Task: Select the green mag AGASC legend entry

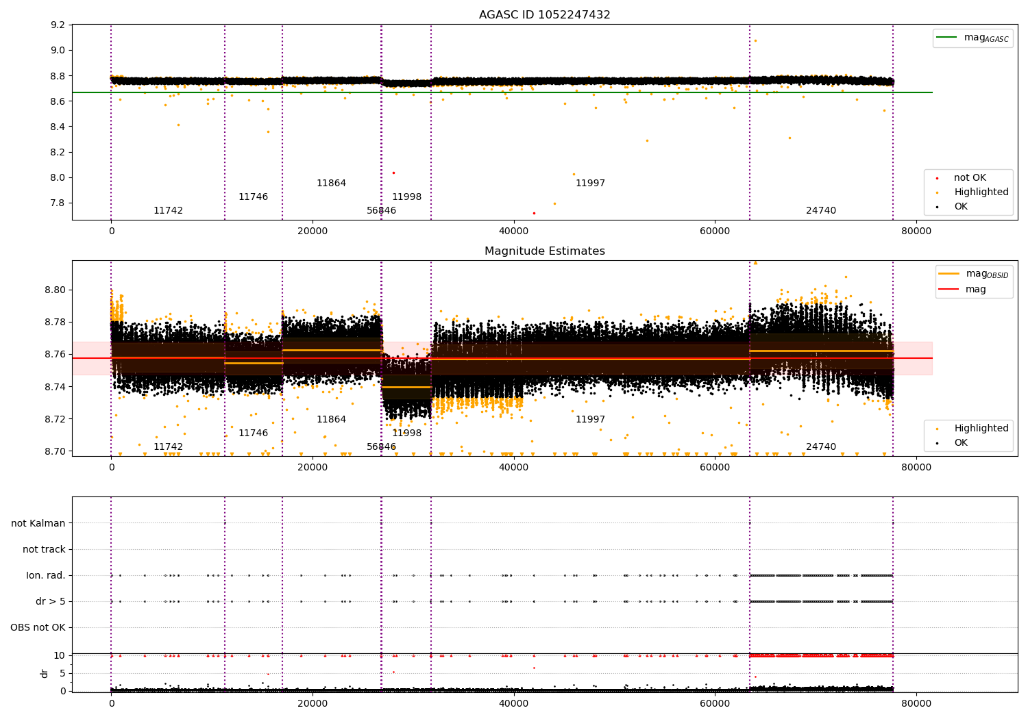Action: tap(972, 38)
